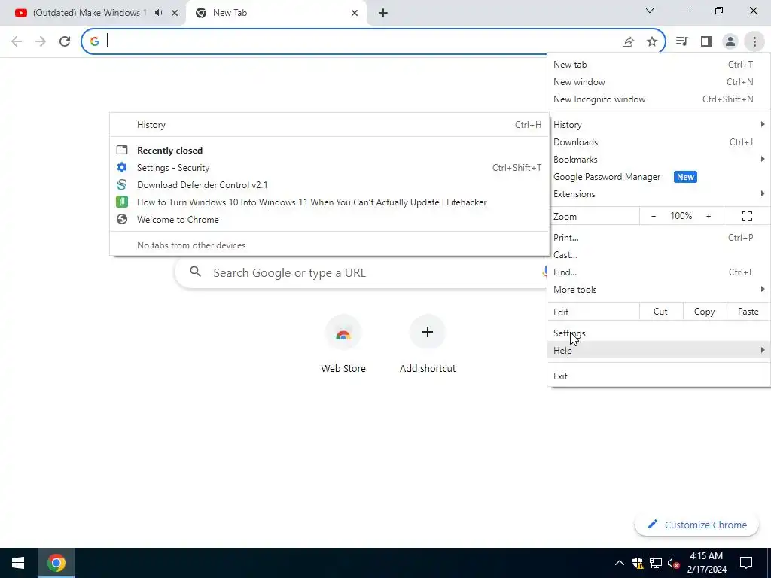Click the taskbar clock showing 4:15 AM

[706, 563]
